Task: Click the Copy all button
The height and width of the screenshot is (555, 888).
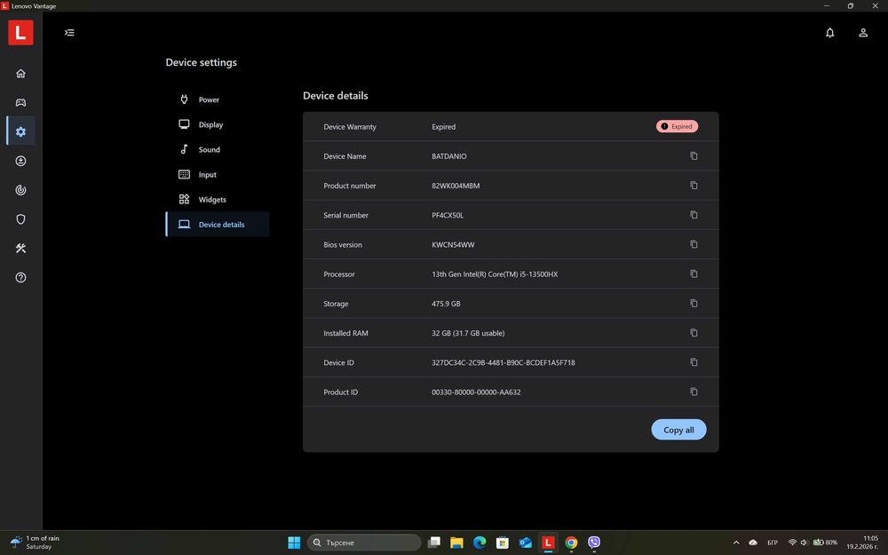Action: [x=678, y=430]
